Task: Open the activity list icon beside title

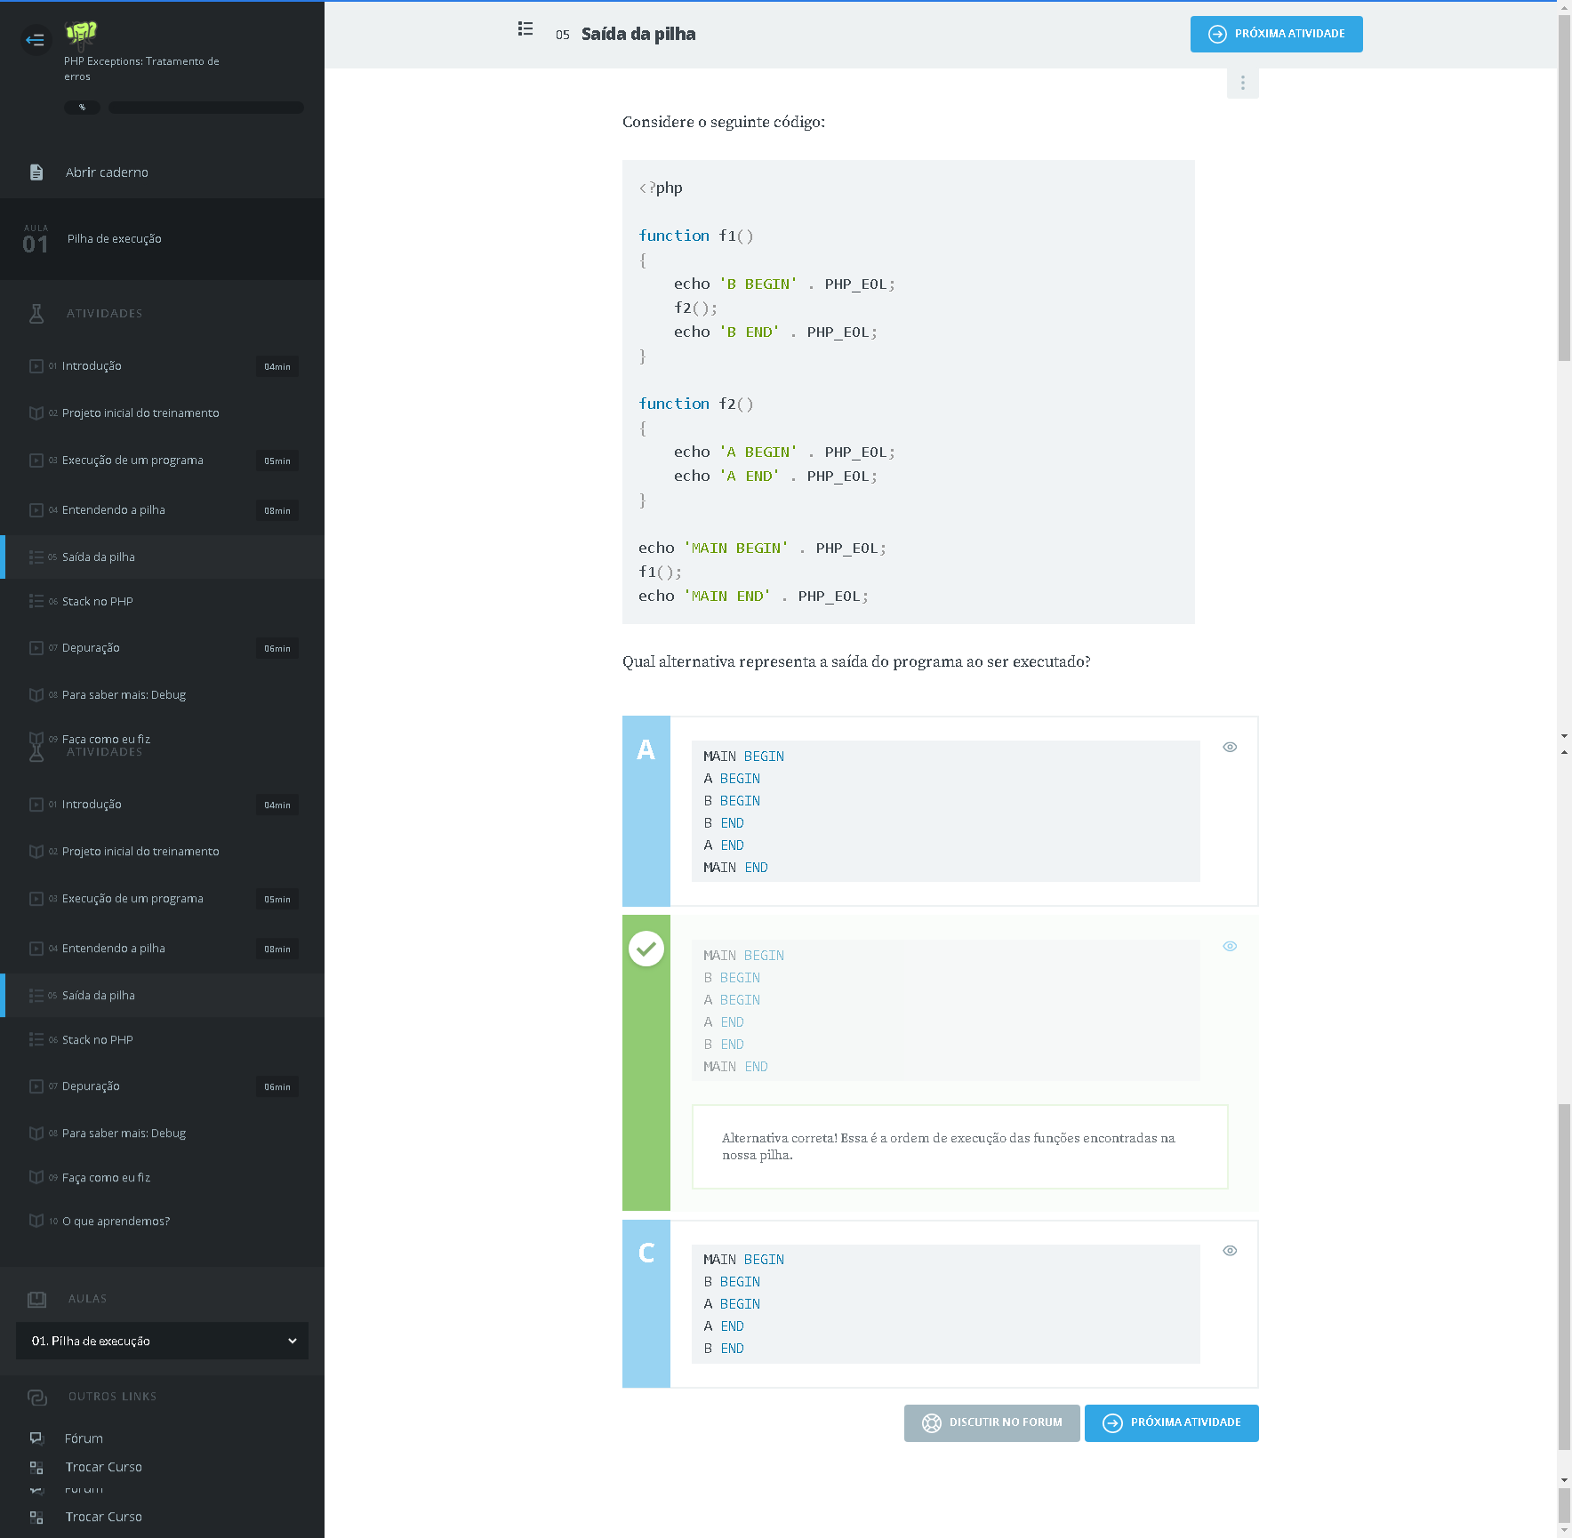Action: point(525,29)
